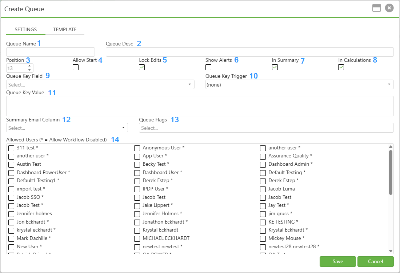400x273 pixels.
Task: Open the Queue Key Trigger dropdown
Action: coord(300,84)
